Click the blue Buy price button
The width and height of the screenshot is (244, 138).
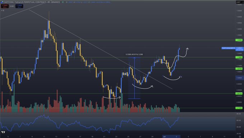19,6
